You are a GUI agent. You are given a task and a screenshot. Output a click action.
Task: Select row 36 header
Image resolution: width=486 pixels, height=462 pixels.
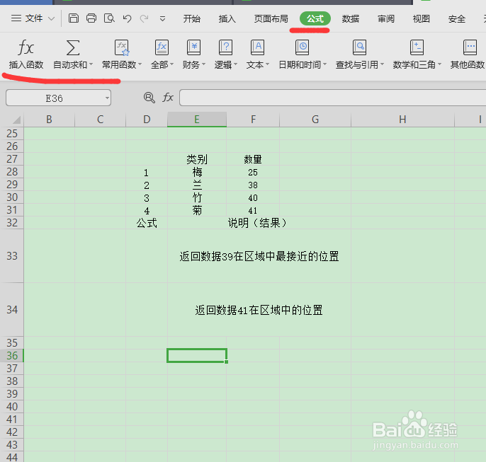click(x=12, y=356)
